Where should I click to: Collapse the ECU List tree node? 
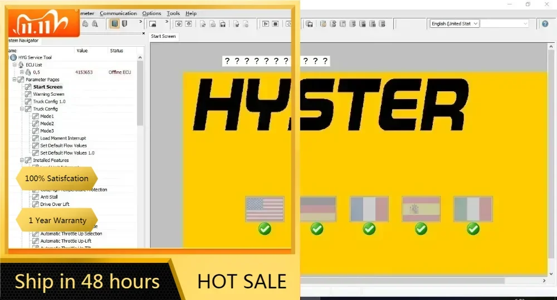point(14,65)
